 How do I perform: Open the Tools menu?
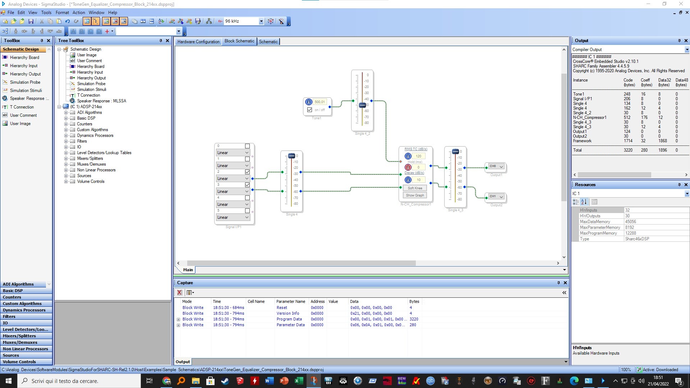pyautogui.click(x=46, y=12)
